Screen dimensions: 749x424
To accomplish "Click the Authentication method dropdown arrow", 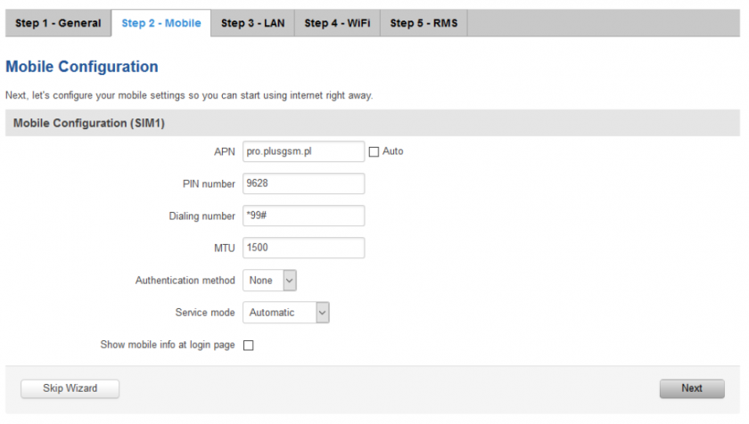I will 290,281.
